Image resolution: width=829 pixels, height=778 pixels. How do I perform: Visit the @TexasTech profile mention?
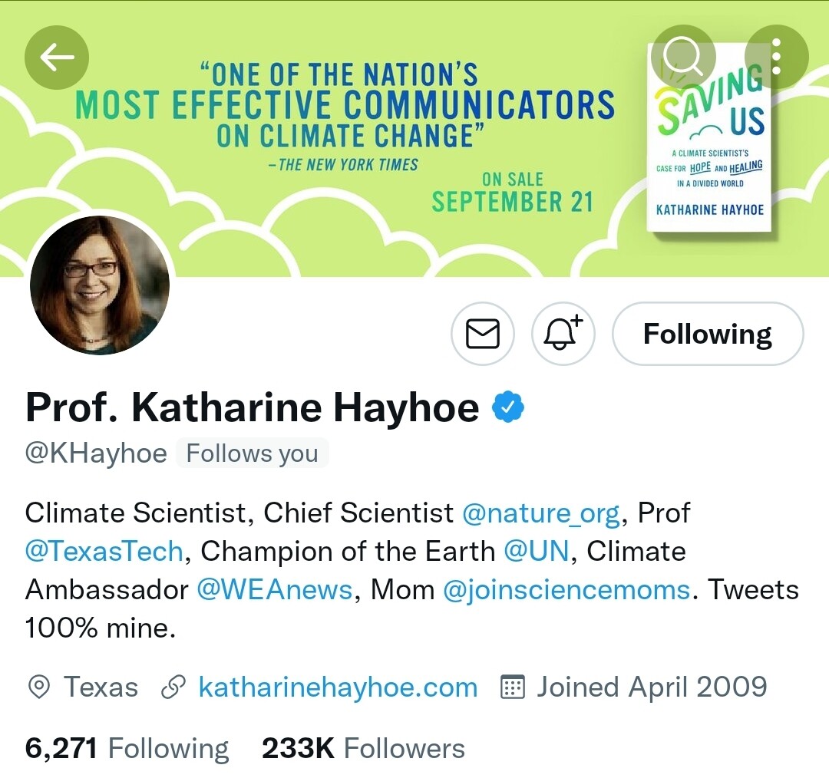[104, 551]
